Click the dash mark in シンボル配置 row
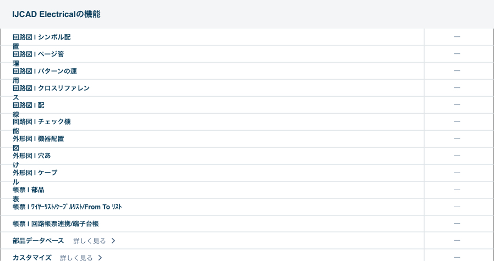Viewport: 494px width, 261px height. (457, 37)
